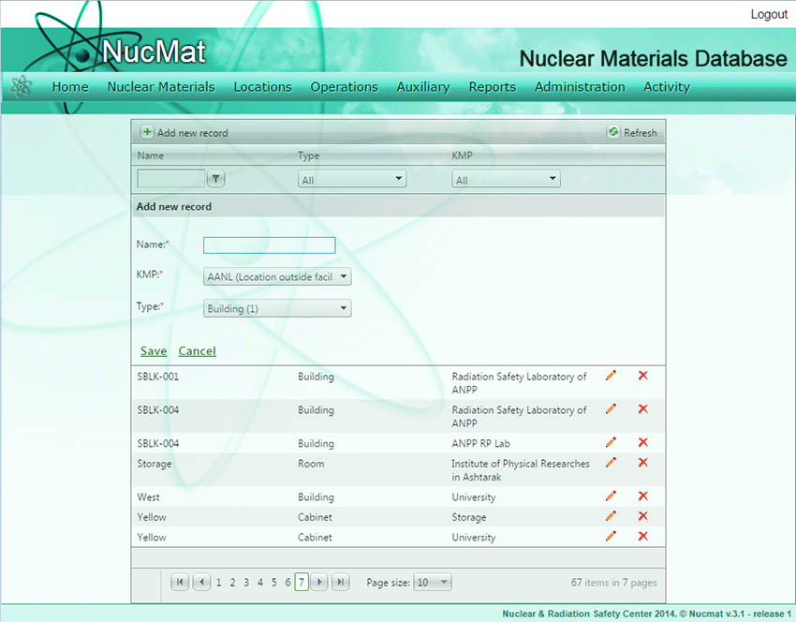Viewport: 796px width, 622px height.
Task: Click the Logout link
Action: (769, 15)
